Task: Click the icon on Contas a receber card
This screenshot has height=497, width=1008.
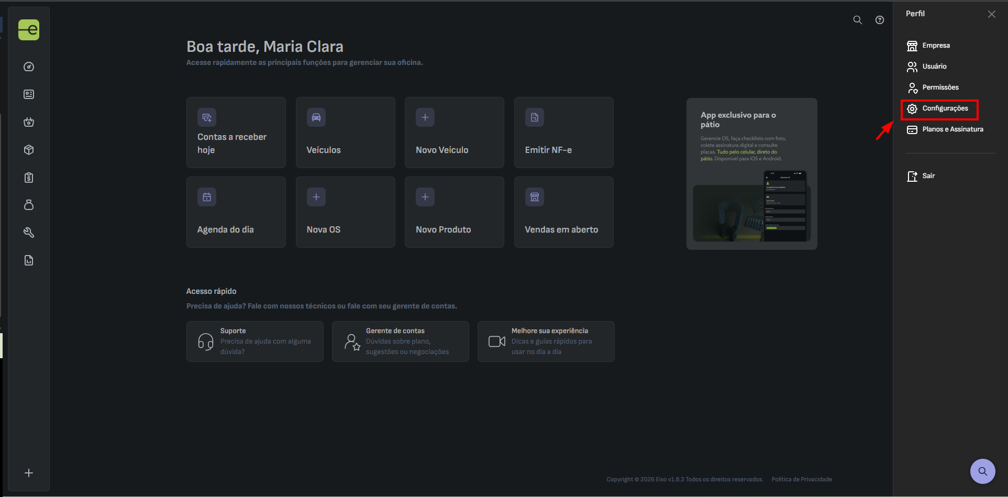Action: [x=207, y=117]
